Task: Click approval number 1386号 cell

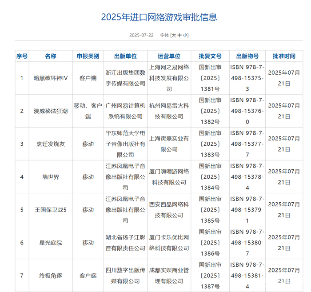Action: (210, 243)
